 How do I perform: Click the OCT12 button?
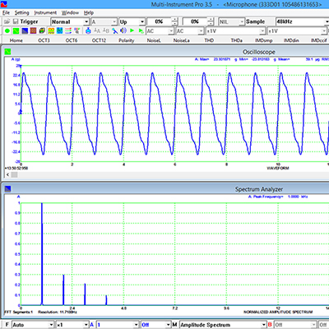(99, 40)
